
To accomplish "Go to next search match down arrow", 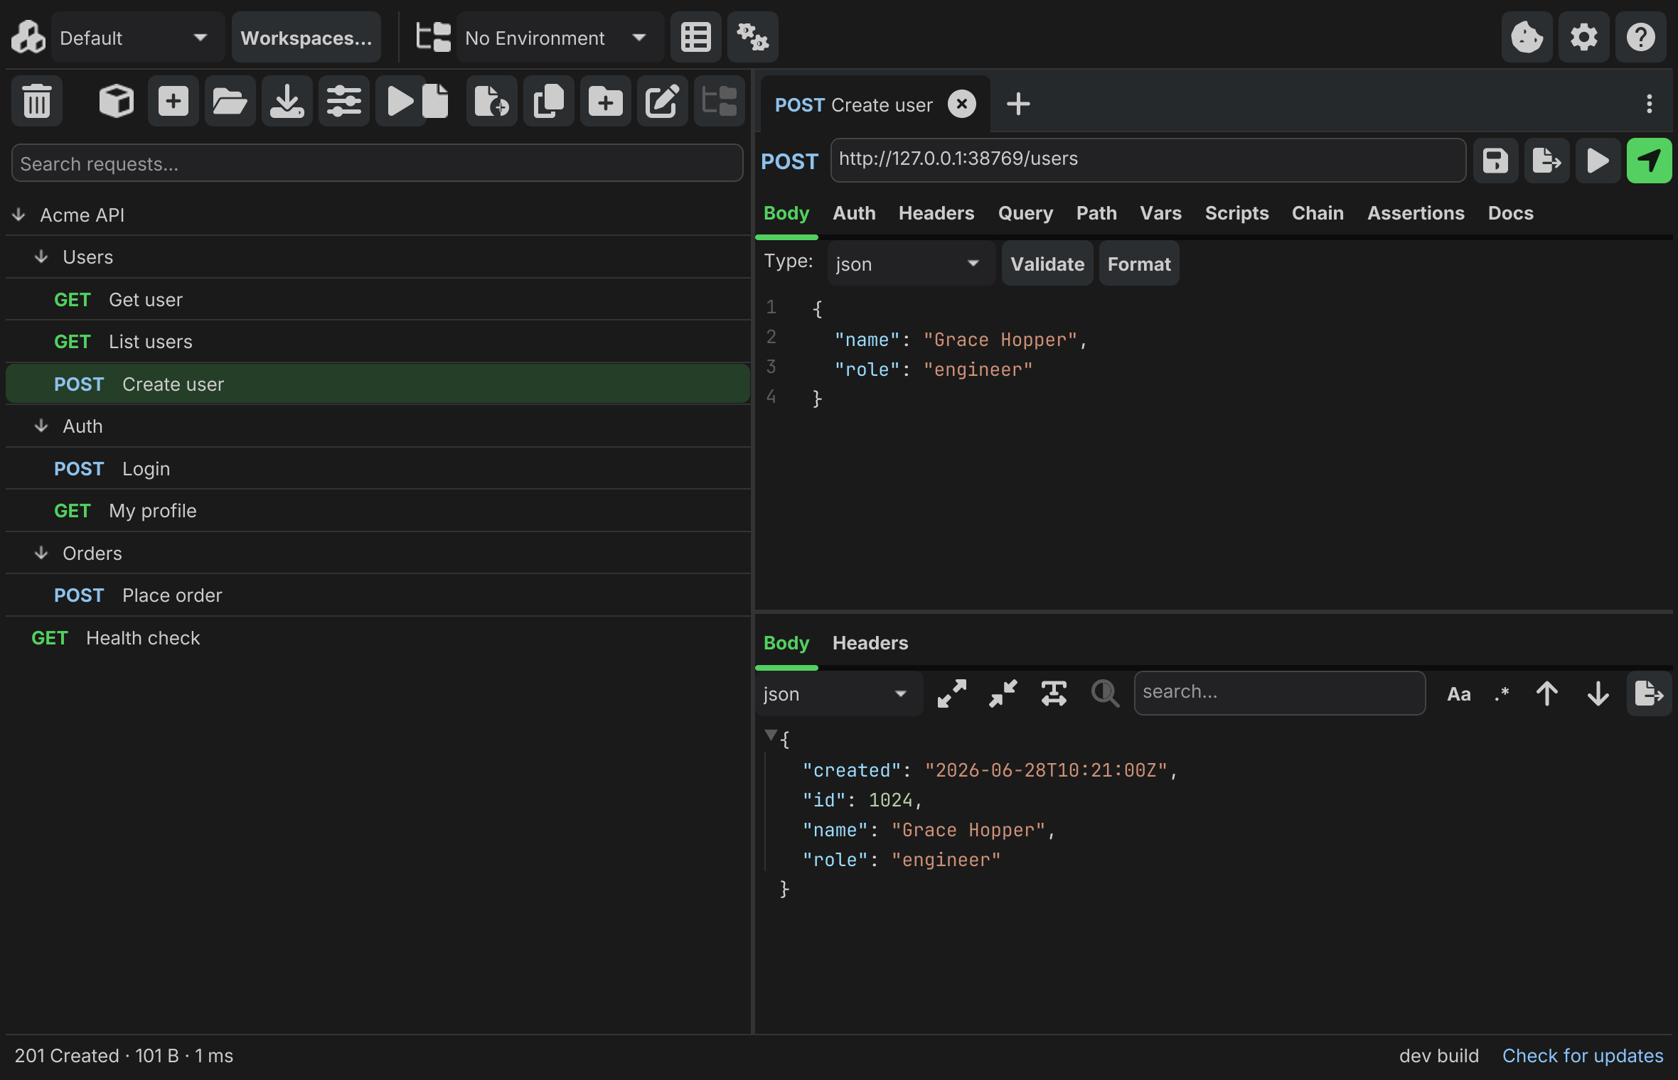I will point(1598,693).
